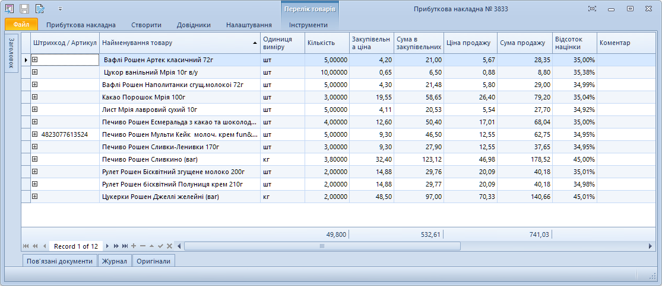Open the Пов'язані документи tab
662x286 pixels.
point(59,261)
